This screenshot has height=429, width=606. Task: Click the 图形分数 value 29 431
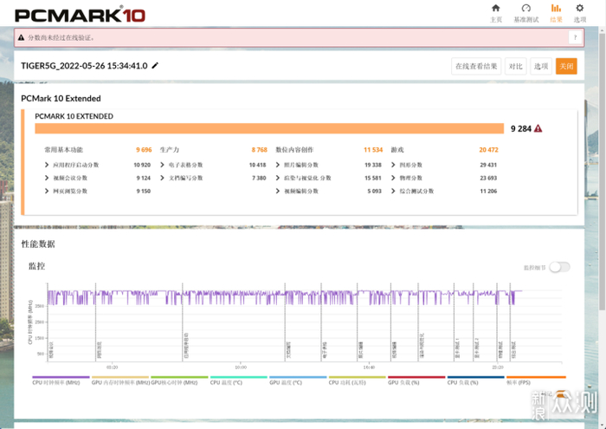(488, 165)
